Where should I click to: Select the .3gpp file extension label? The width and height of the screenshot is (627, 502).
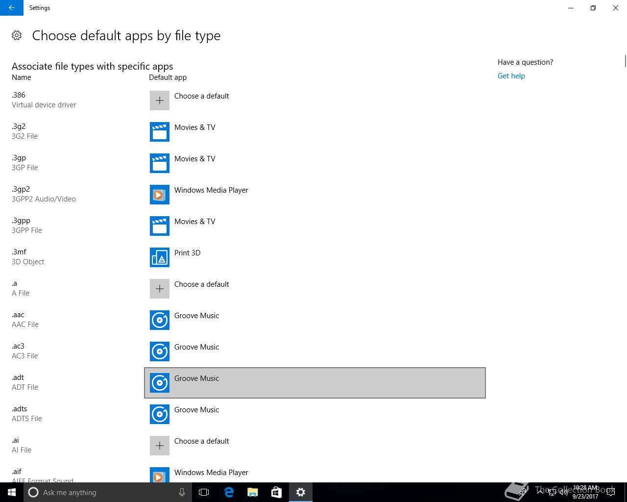21,221
